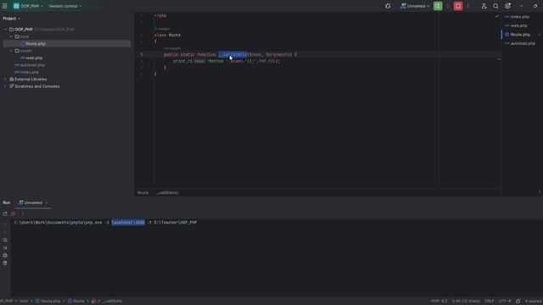Change the 4 spaces indent setting
The image size is (543, 305).
[534, 302]
